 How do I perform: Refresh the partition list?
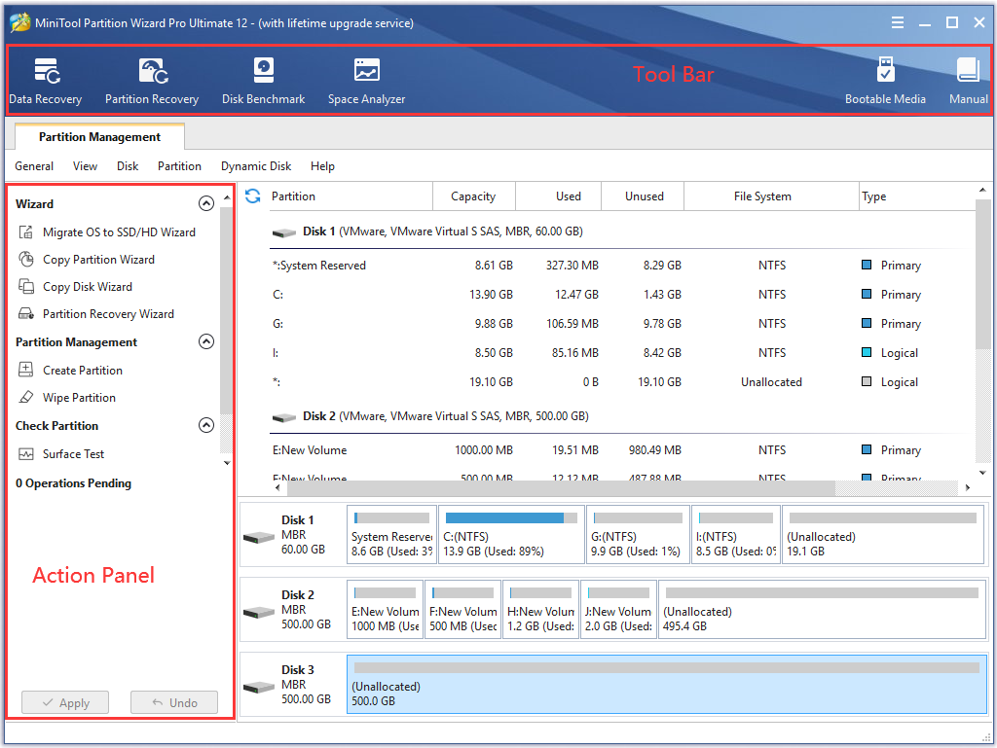click(x=252, y=196)
